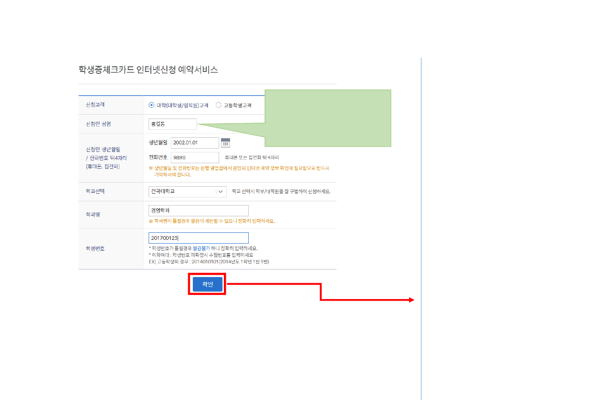The height and width of the screenshot is (420, 594).
Task: Click the 신청인 성명 field containing 홍길동
Action: 172,124
